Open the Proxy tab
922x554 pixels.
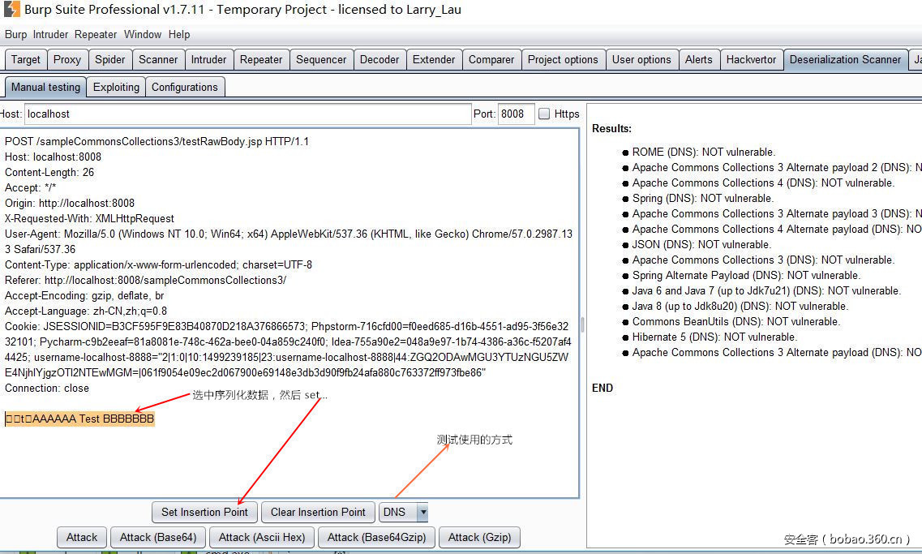pyautogui.click(x=67, y=59)
